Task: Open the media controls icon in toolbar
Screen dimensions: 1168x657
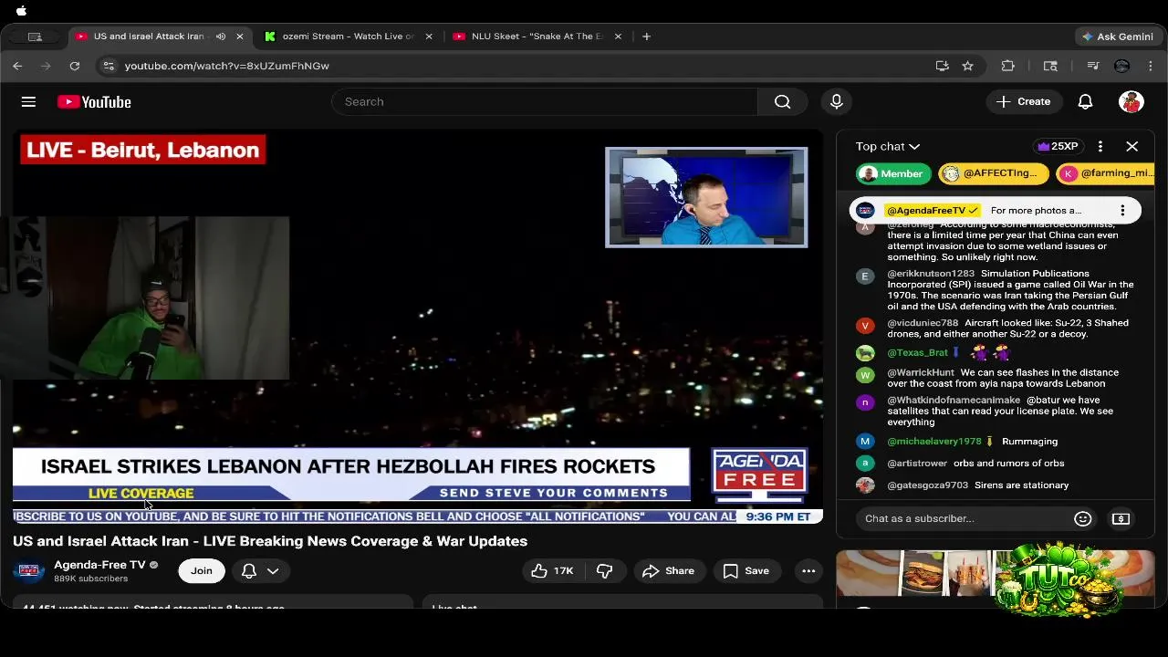Action: (1092, 66)
